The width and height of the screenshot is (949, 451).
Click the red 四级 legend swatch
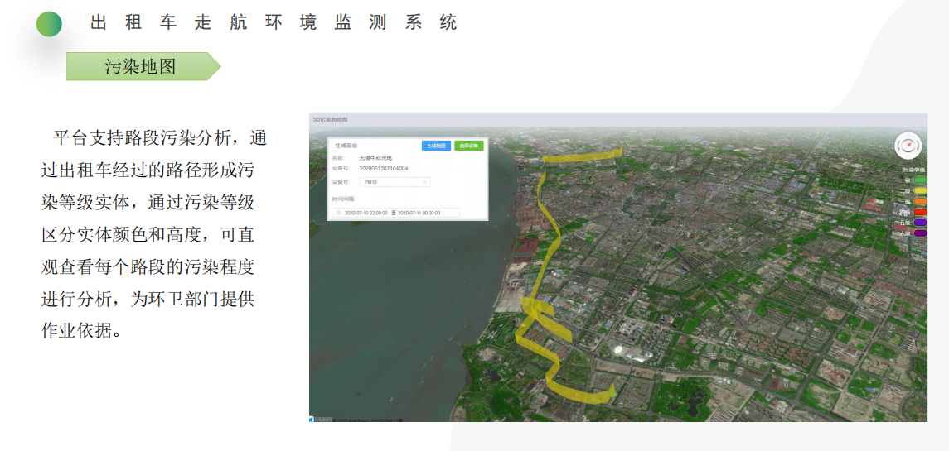click(x=920, y=212)
